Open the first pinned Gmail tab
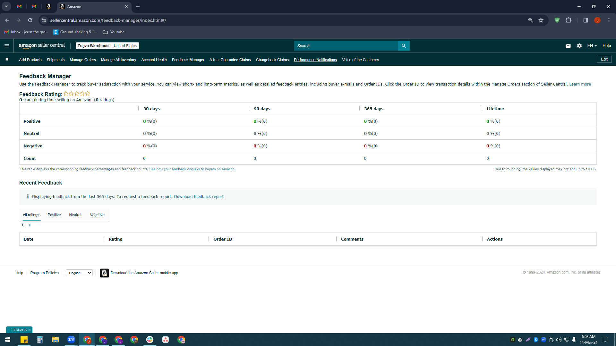Image resolution: width=616 pixels, height=346 pixels. pos(19,6)
